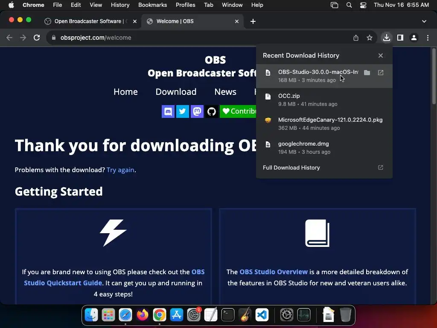Open the Profiles menu
The height and width of the screenshot is (328, 437).
pyautogui.click(x=185, y=5)
